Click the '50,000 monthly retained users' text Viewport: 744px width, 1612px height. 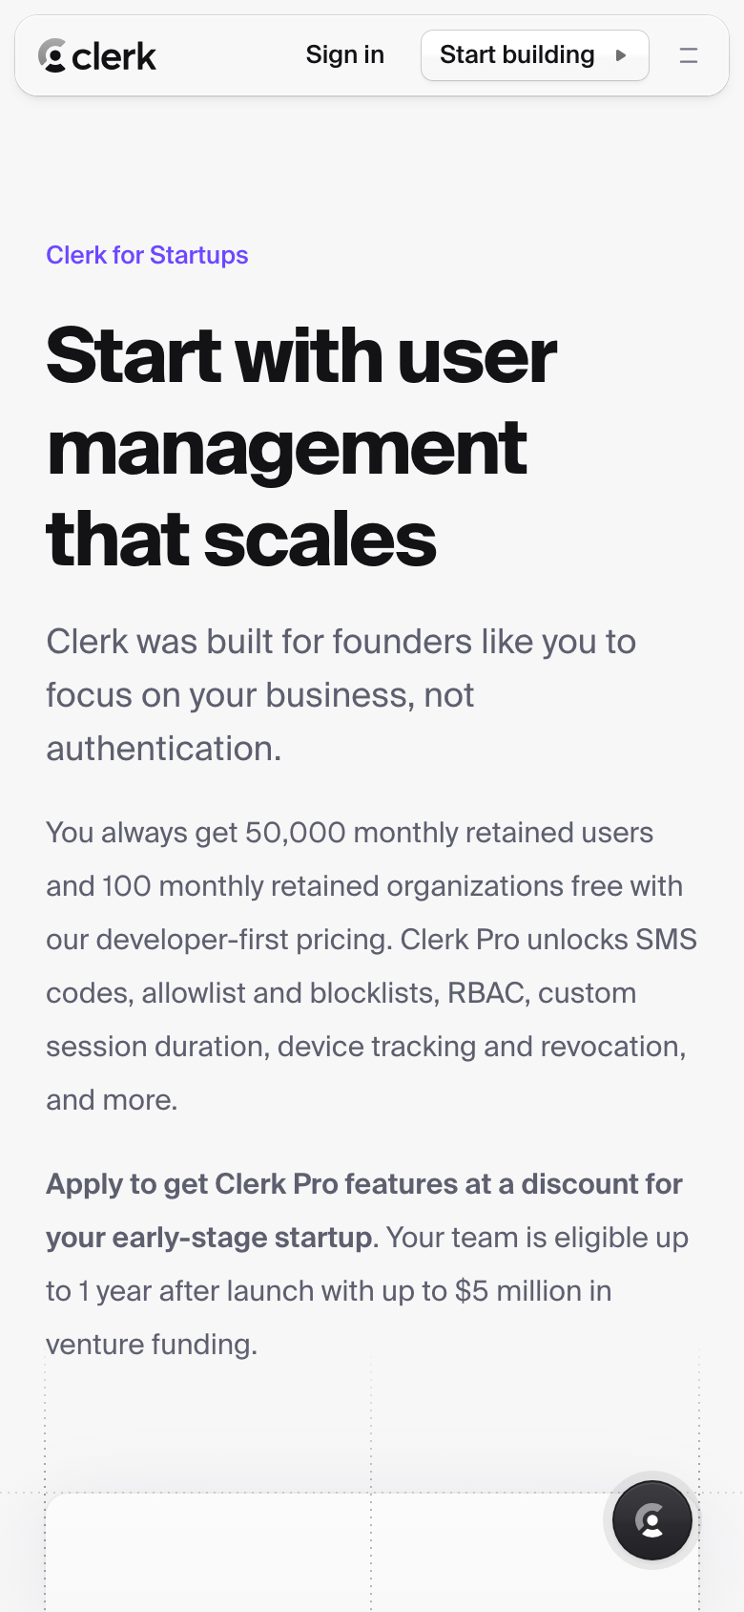coord(449,833)
